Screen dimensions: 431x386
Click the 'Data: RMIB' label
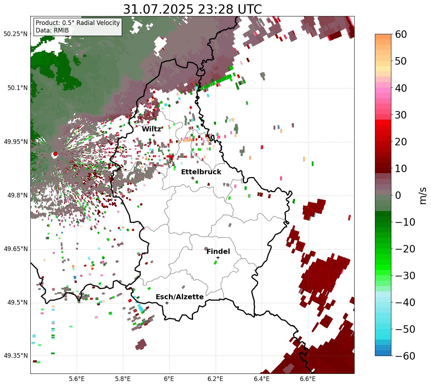click(x=52, y=31)
